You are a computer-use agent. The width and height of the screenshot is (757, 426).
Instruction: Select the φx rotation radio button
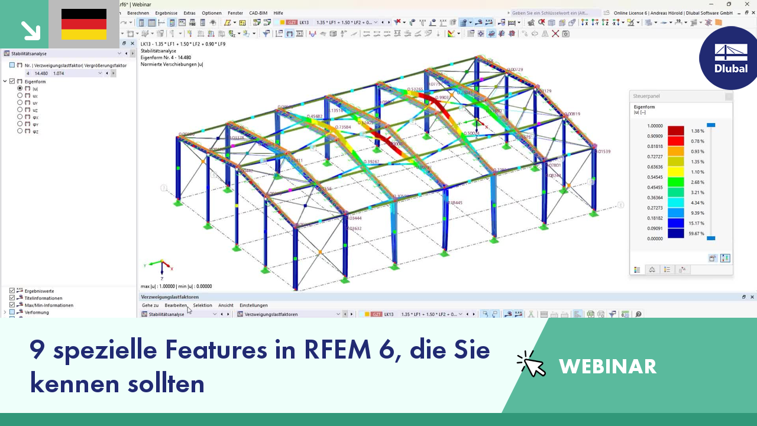pyautogui.click(x=20, y=117)
